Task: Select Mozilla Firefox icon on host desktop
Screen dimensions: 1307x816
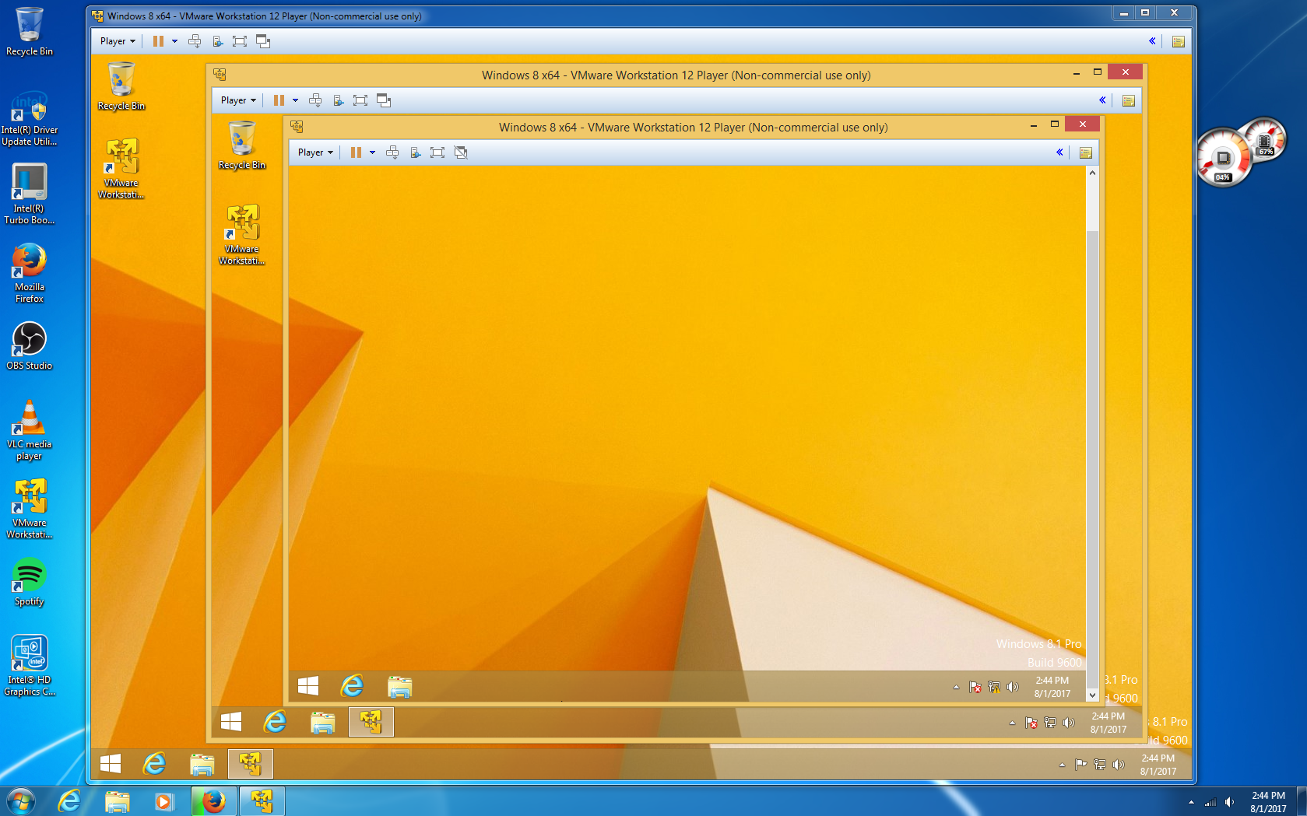Action: point(30,273)
